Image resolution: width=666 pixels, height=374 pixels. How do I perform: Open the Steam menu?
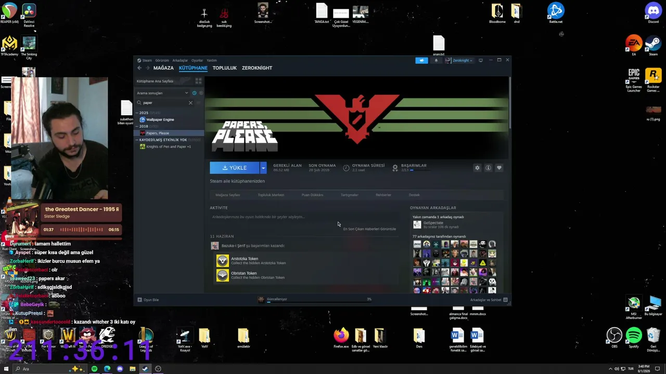[145, 60]
